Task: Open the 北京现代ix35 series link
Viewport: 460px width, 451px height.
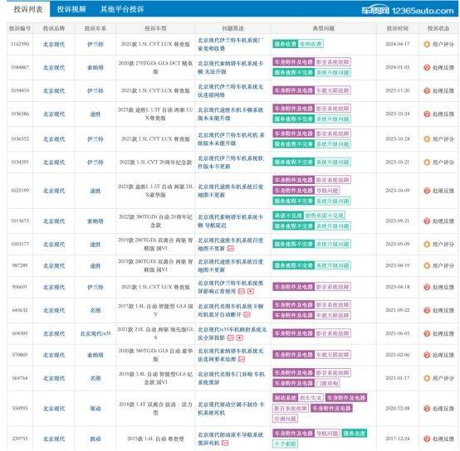Action: 95,333
